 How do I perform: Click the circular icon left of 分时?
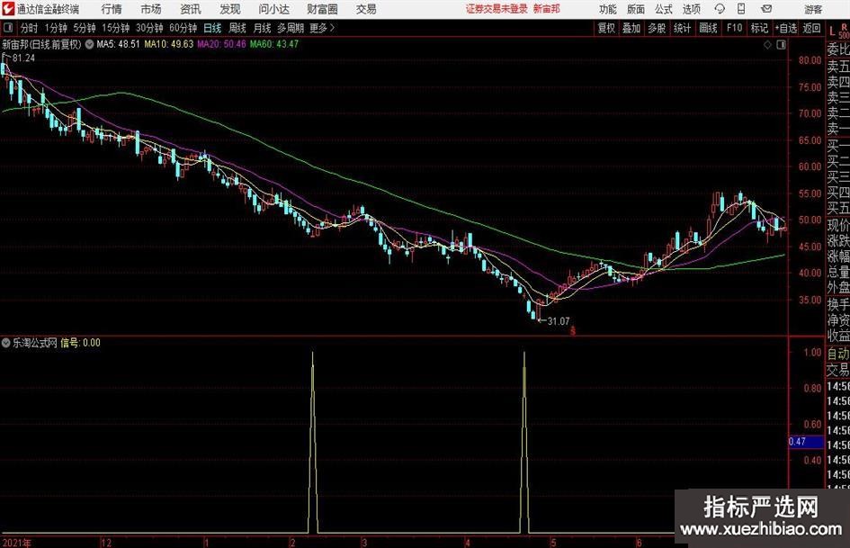tap(9, 28)
